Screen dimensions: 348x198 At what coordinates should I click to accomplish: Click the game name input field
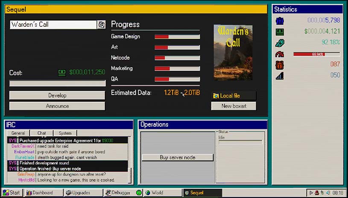pyautogui.click(x=53, y=25)
